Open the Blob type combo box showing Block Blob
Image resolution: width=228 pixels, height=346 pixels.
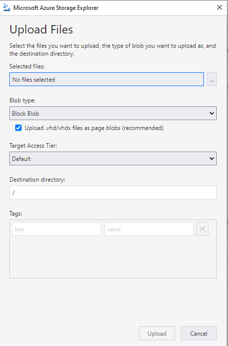click(113, 113)
